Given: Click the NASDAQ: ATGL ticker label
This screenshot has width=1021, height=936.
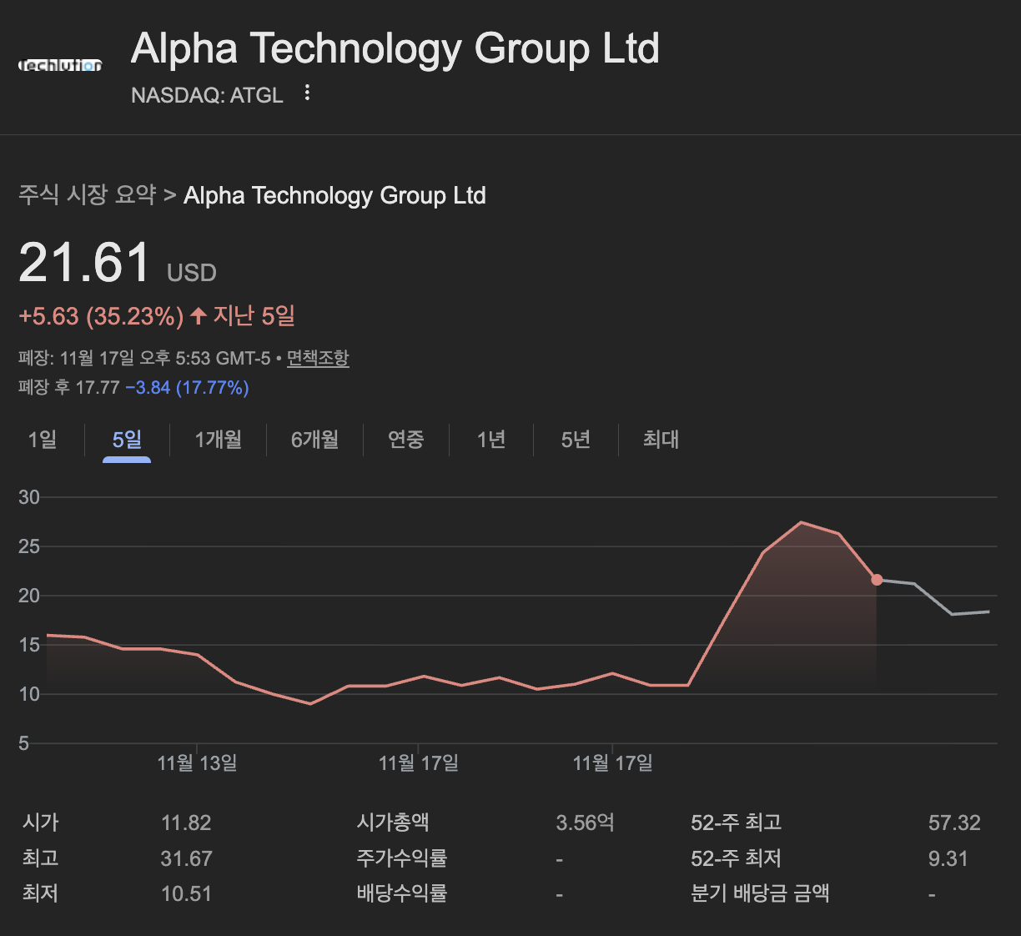Looking at the screenshot, I should click(207, 95).
